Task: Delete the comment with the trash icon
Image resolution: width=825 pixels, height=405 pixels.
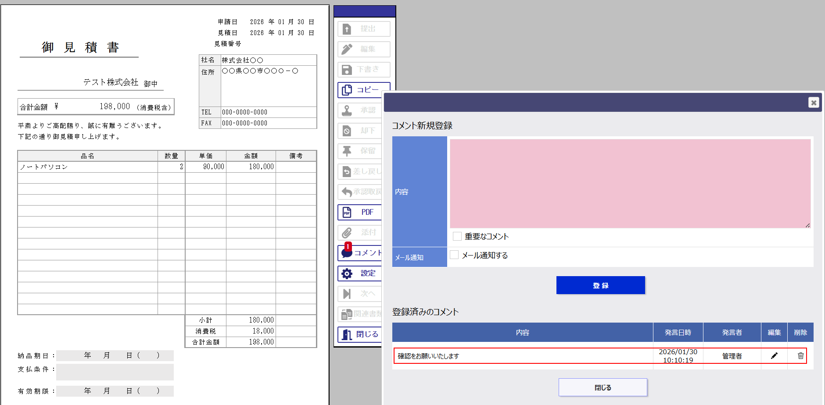Action: click(800, 356)
